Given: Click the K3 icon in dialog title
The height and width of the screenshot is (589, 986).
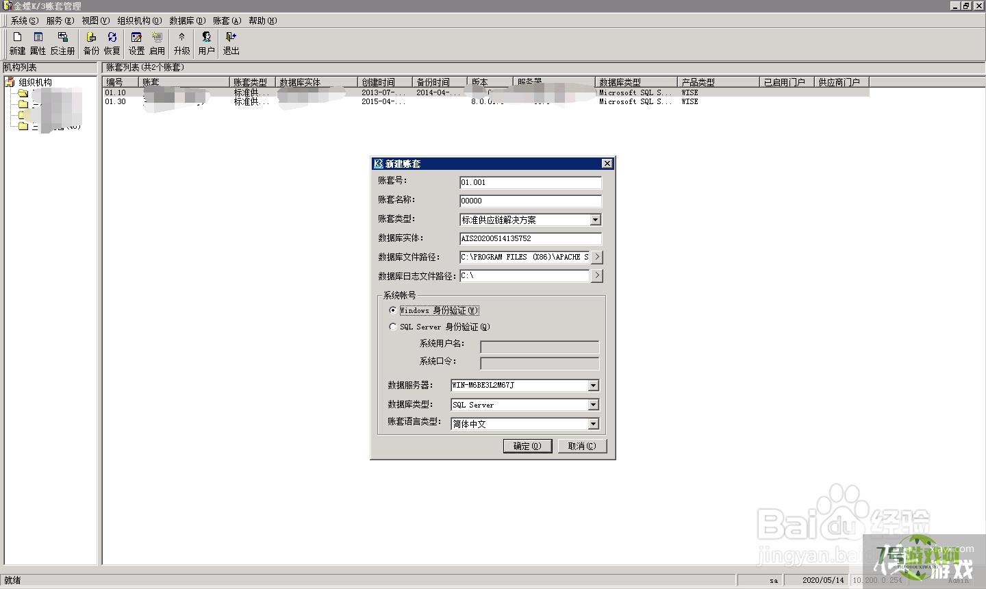Looking at the screenshot, I should pyautogui.click(x=378, y=164).
